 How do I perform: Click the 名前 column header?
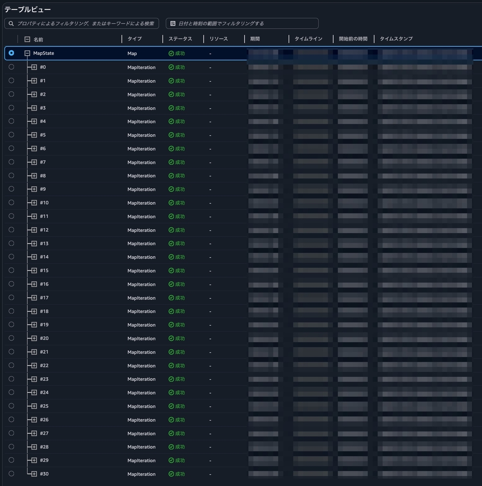(38, 39)
